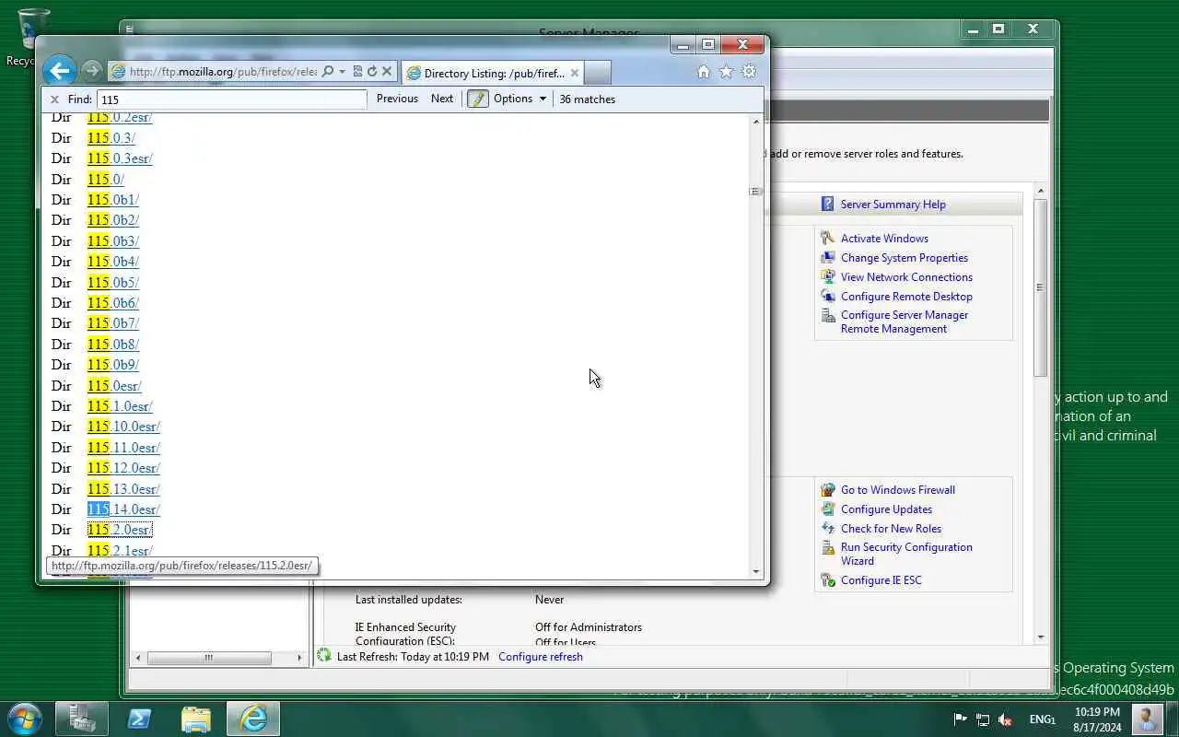Image resolution: width=1179 pixels, height=737 pixels.
Task: Open the 115.12.0esr/ directory link
Action: [123, 468]
